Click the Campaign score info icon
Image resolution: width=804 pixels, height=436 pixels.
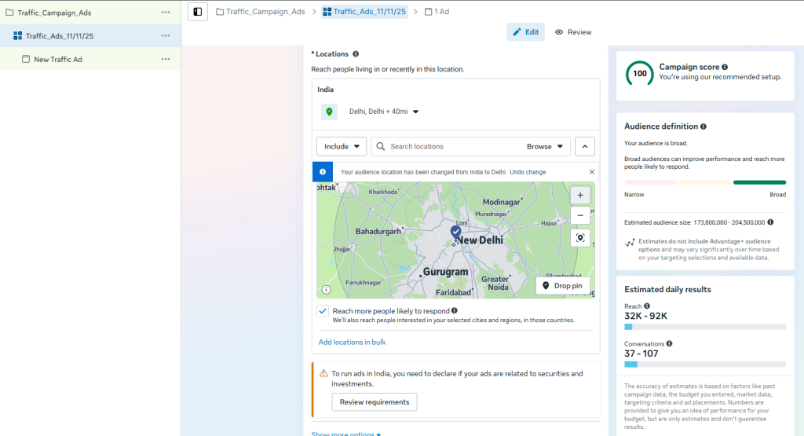[x=724, y=68]
